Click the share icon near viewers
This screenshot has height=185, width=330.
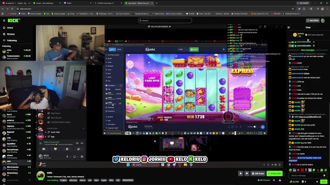[x=274, y=180]
